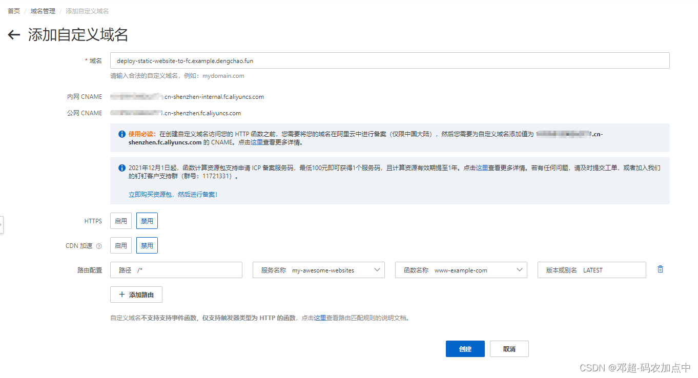Open 这里 link in ICP 备案 notice
Viewport: 698px width, 378px height.
pos(482,167)
